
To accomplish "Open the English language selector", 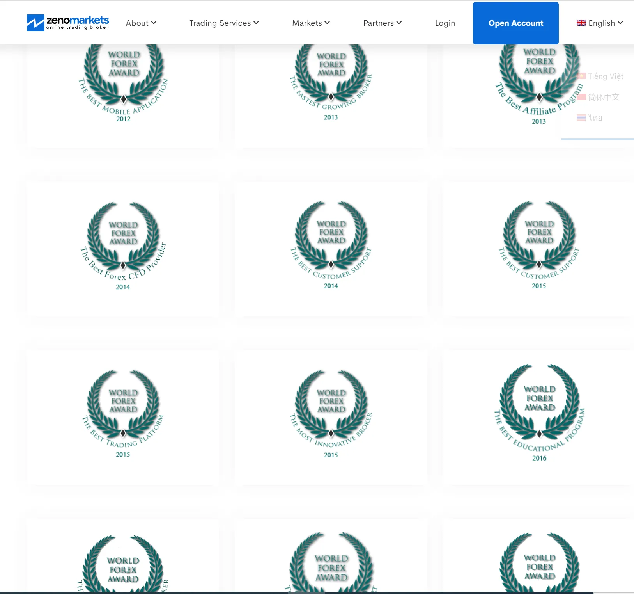I will (600, 23).
